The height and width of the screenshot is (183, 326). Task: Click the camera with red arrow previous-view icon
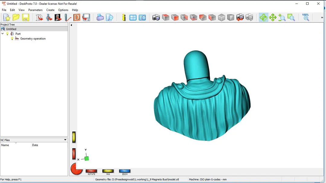point(240,17)
